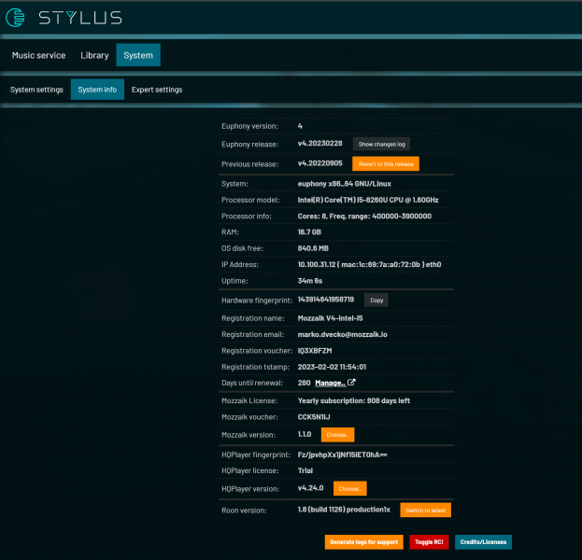Switch to the Library tab
The height and width of the screenshot is (560, 582).
point(94,55)
